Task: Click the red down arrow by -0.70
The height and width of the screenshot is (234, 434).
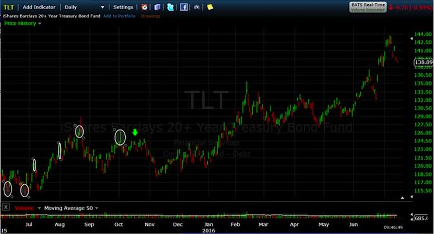Action: [391, 8]
